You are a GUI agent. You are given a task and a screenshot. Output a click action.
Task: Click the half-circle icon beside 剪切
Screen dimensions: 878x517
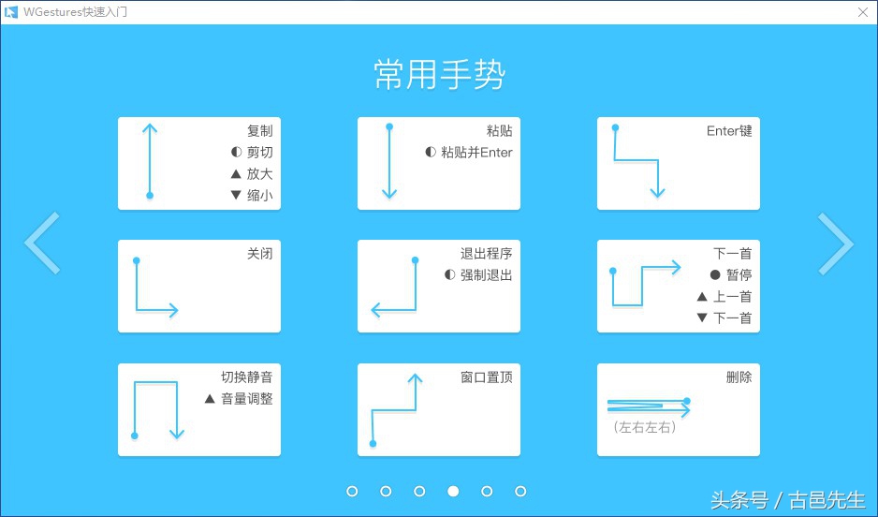236,152
